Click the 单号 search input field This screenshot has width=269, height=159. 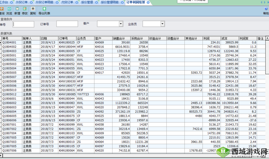click(23, 24)
